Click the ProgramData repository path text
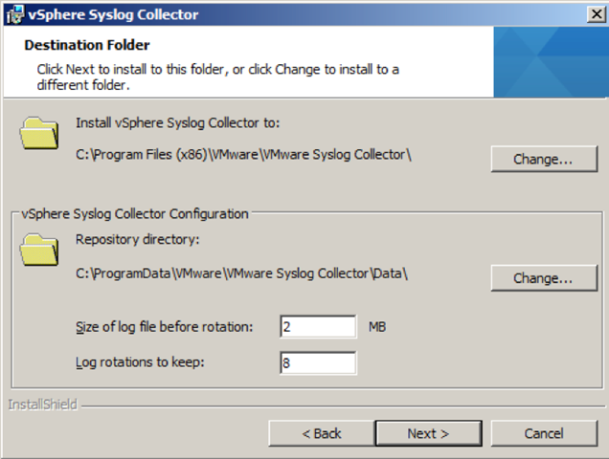Image resolution: width=609 pixels, height=459 pixels. (241, 273)
